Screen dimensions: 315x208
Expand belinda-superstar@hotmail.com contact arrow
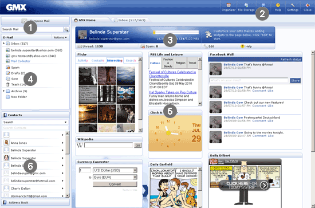click(x=62, y=181)
